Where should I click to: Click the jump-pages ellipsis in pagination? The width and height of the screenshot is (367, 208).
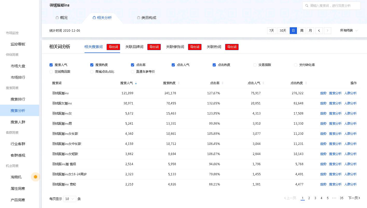[334, 198]
